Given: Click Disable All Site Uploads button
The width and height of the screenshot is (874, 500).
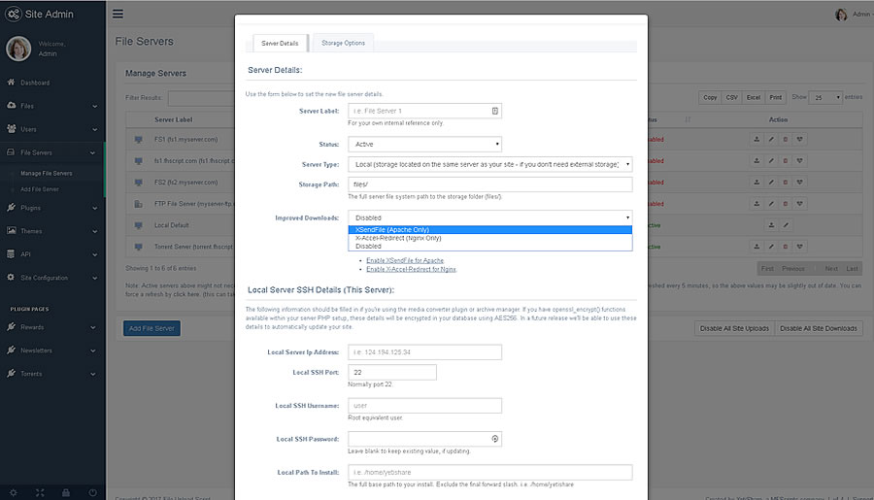Looking at the screenshot, I should point(734,328).
